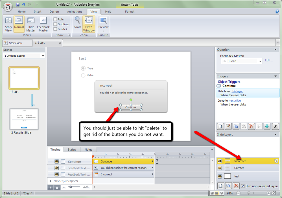This screenshot has width=282, height=198.
Task: Click the save icon in title bar
Action: [x=18, y=5]
